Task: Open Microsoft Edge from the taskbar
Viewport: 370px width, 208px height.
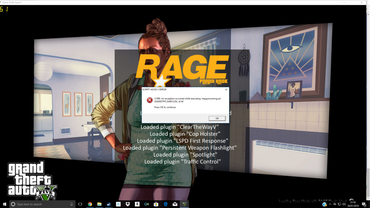Action: (165, 204)
